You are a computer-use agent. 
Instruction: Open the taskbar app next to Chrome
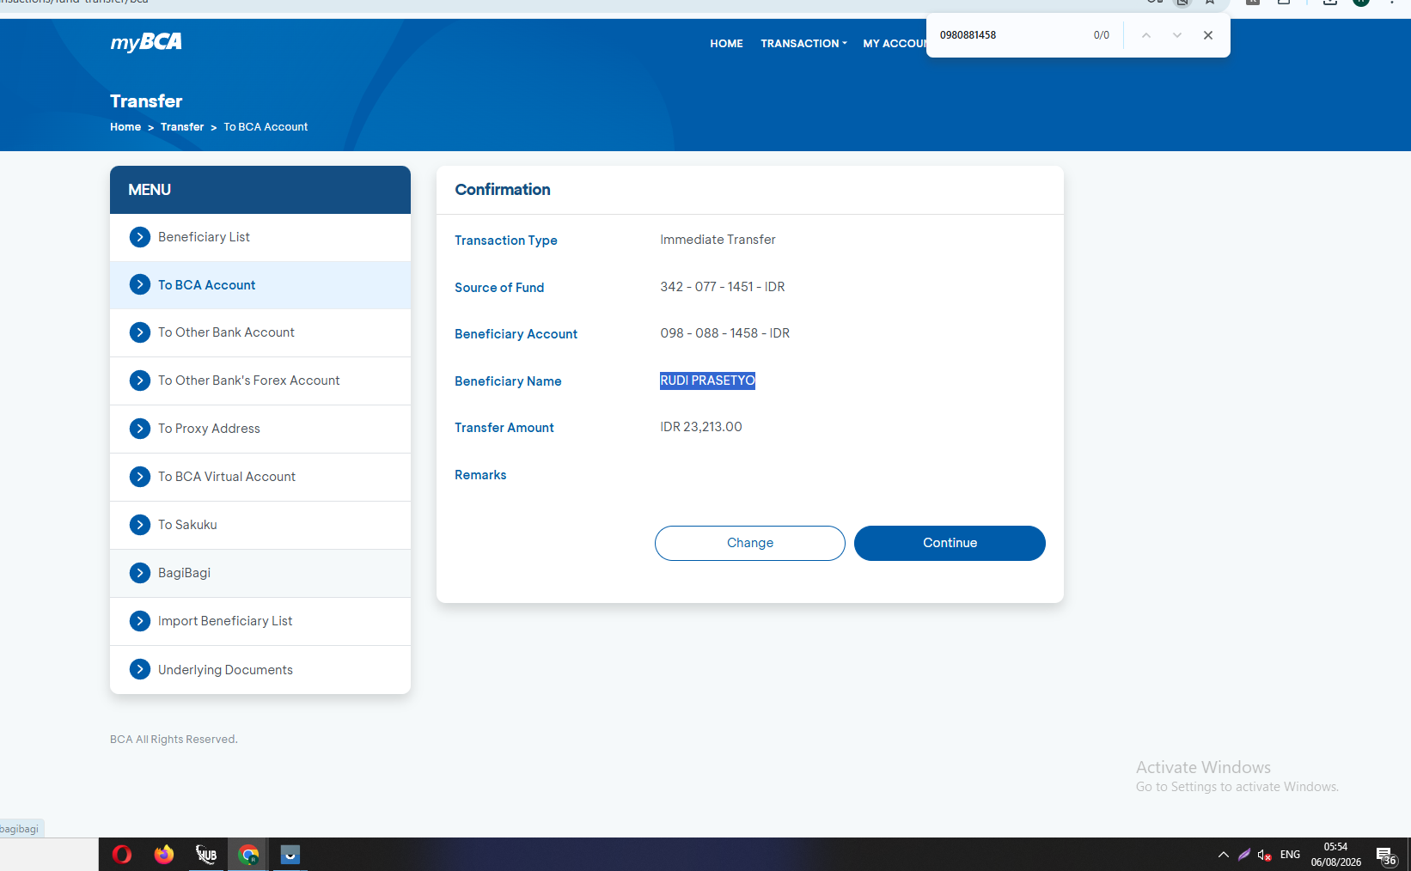pyautogui.click(x=290, y=855)
